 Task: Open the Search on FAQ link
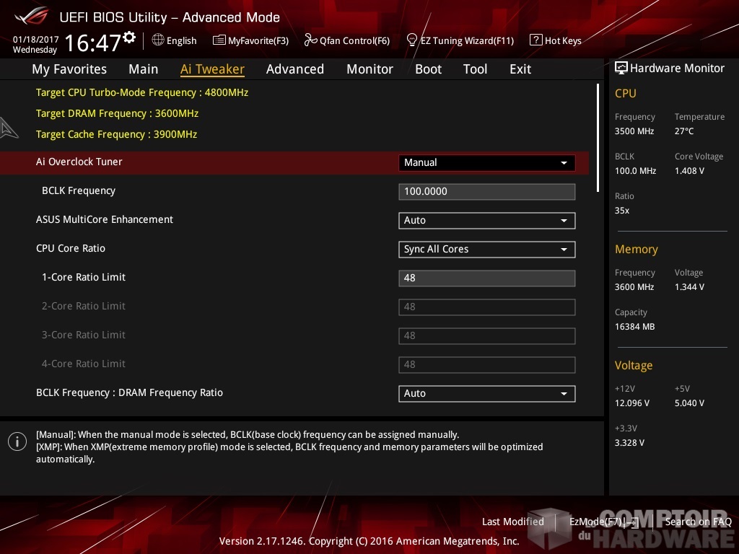[x=698, y=522]
